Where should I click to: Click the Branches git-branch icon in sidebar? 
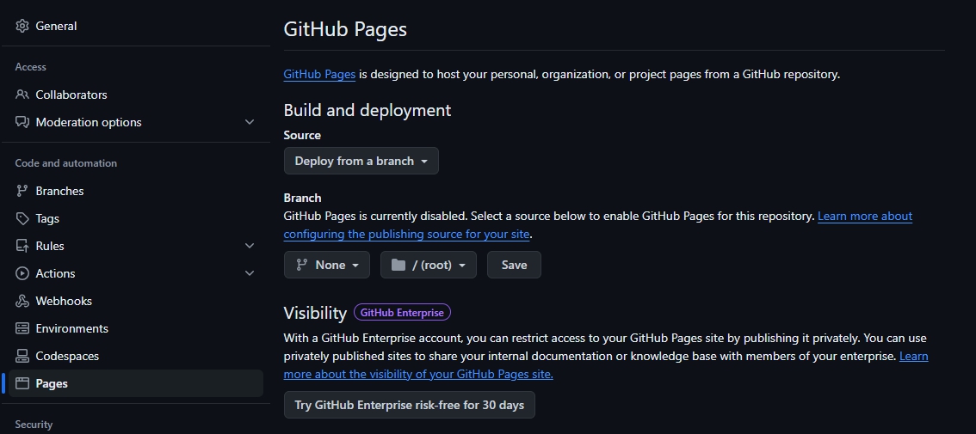coord(22,191)
